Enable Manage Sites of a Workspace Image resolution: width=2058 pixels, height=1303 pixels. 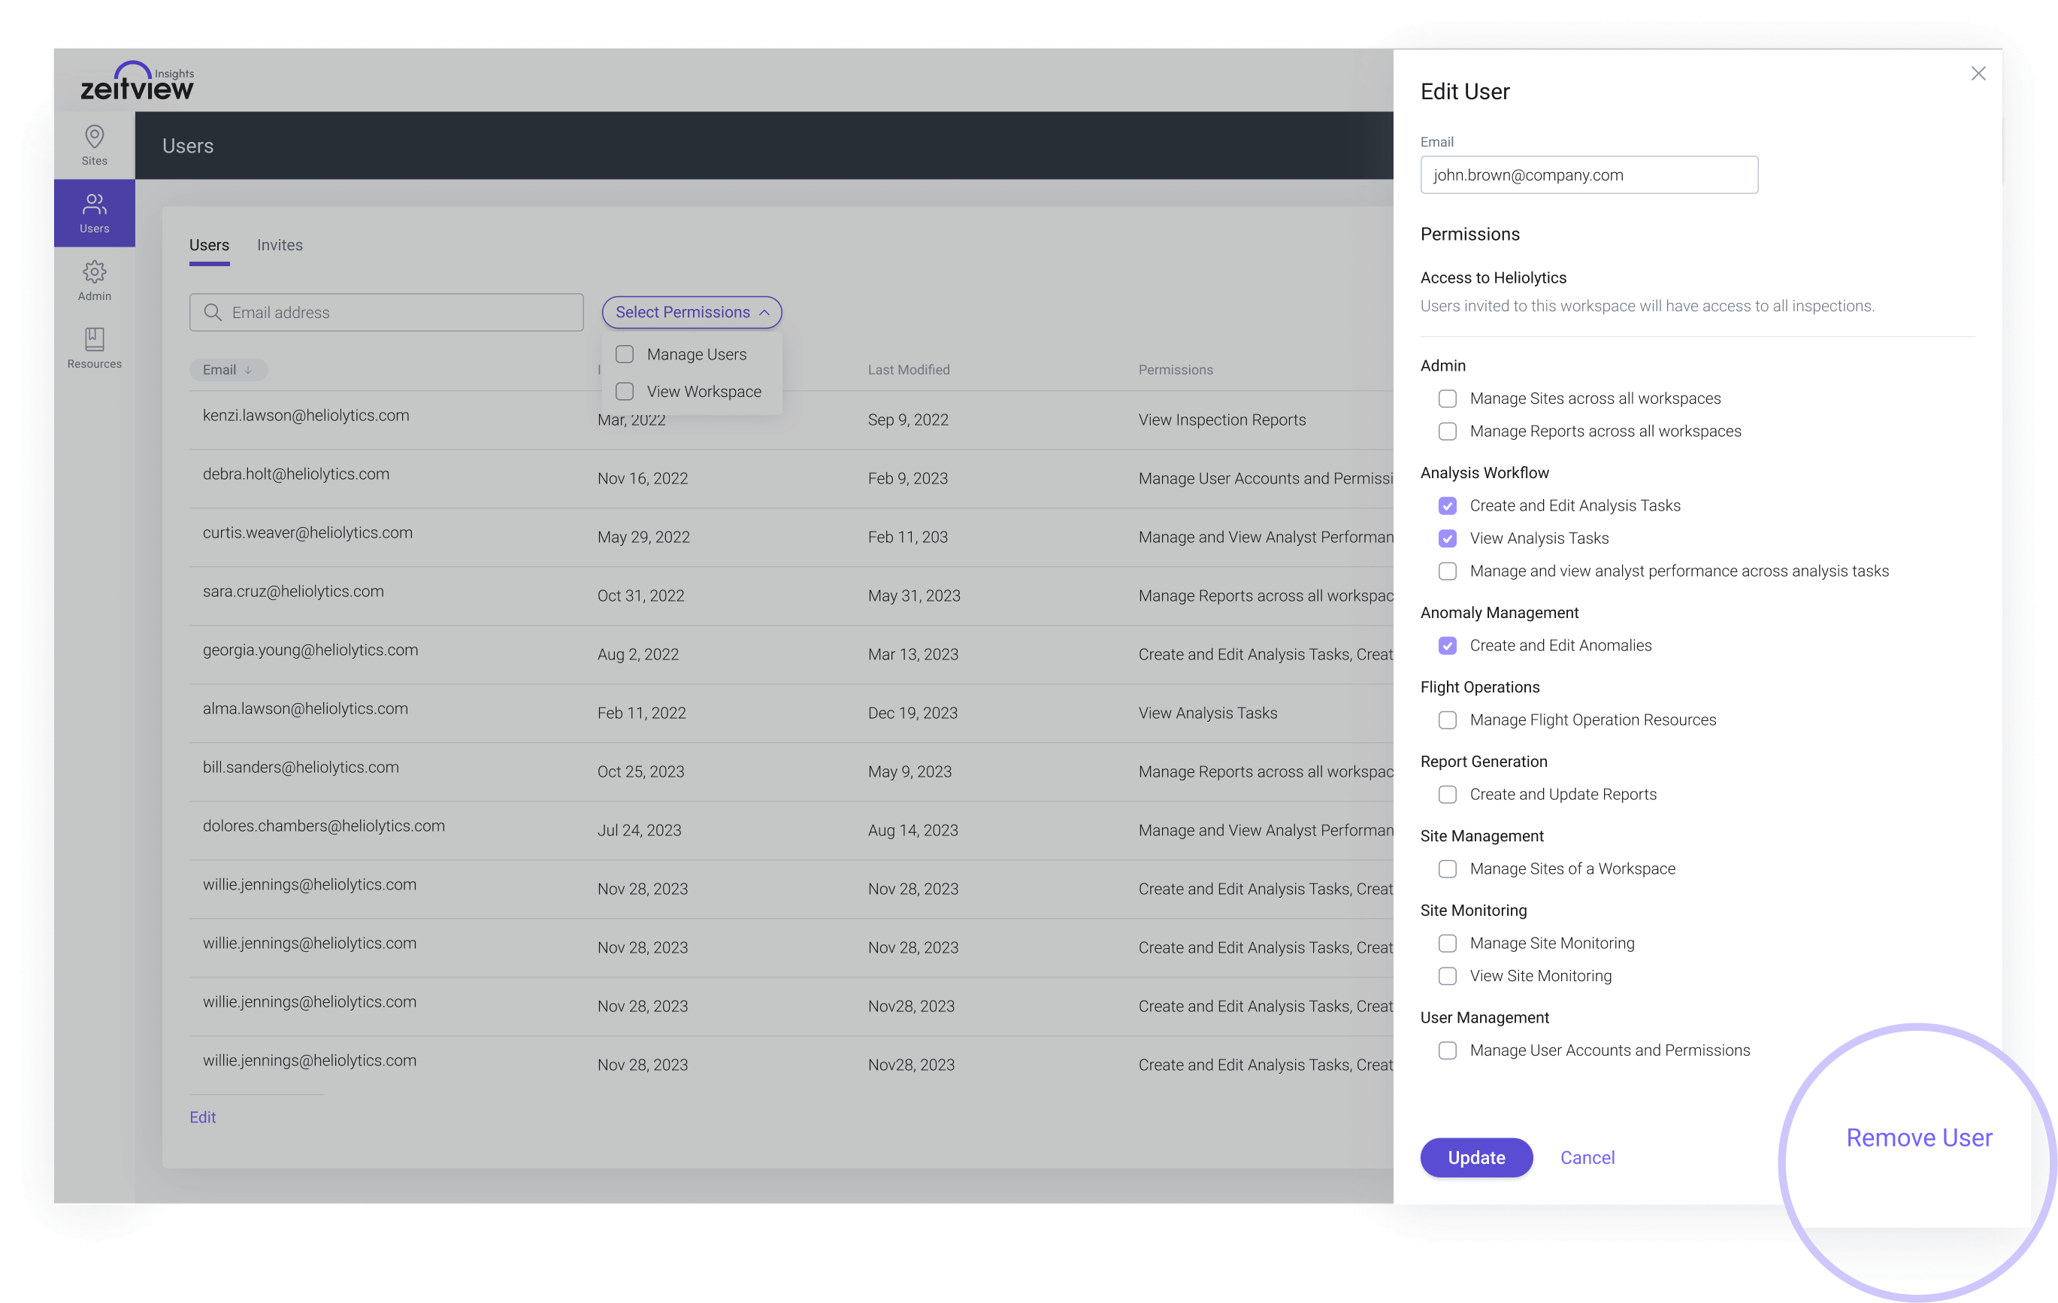tap(1447, 868)
